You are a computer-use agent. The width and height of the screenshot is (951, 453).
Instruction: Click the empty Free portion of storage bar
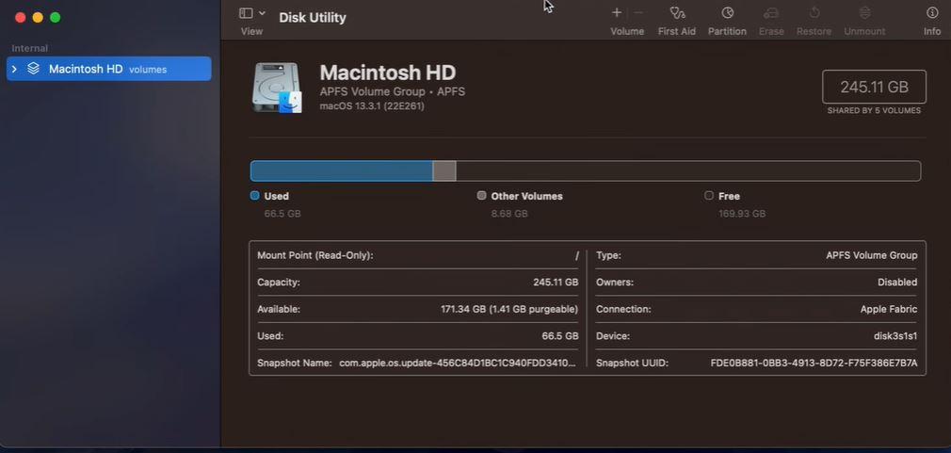tap(688, 171)
